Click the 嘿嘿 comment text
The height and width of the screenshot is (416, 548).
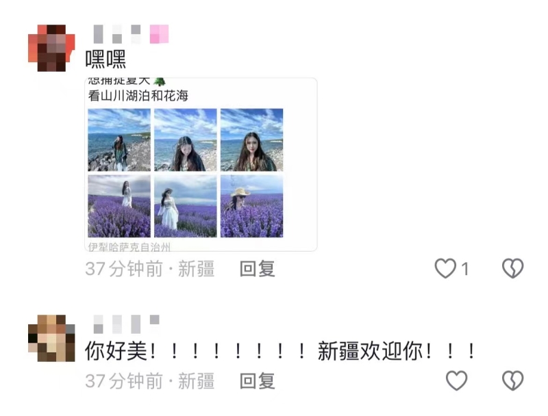[105, 60]
